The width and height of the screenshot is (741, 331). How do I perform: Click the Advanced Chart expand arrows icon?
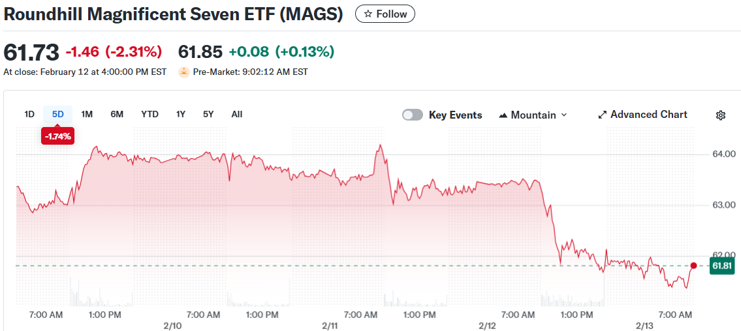(603, 115)
